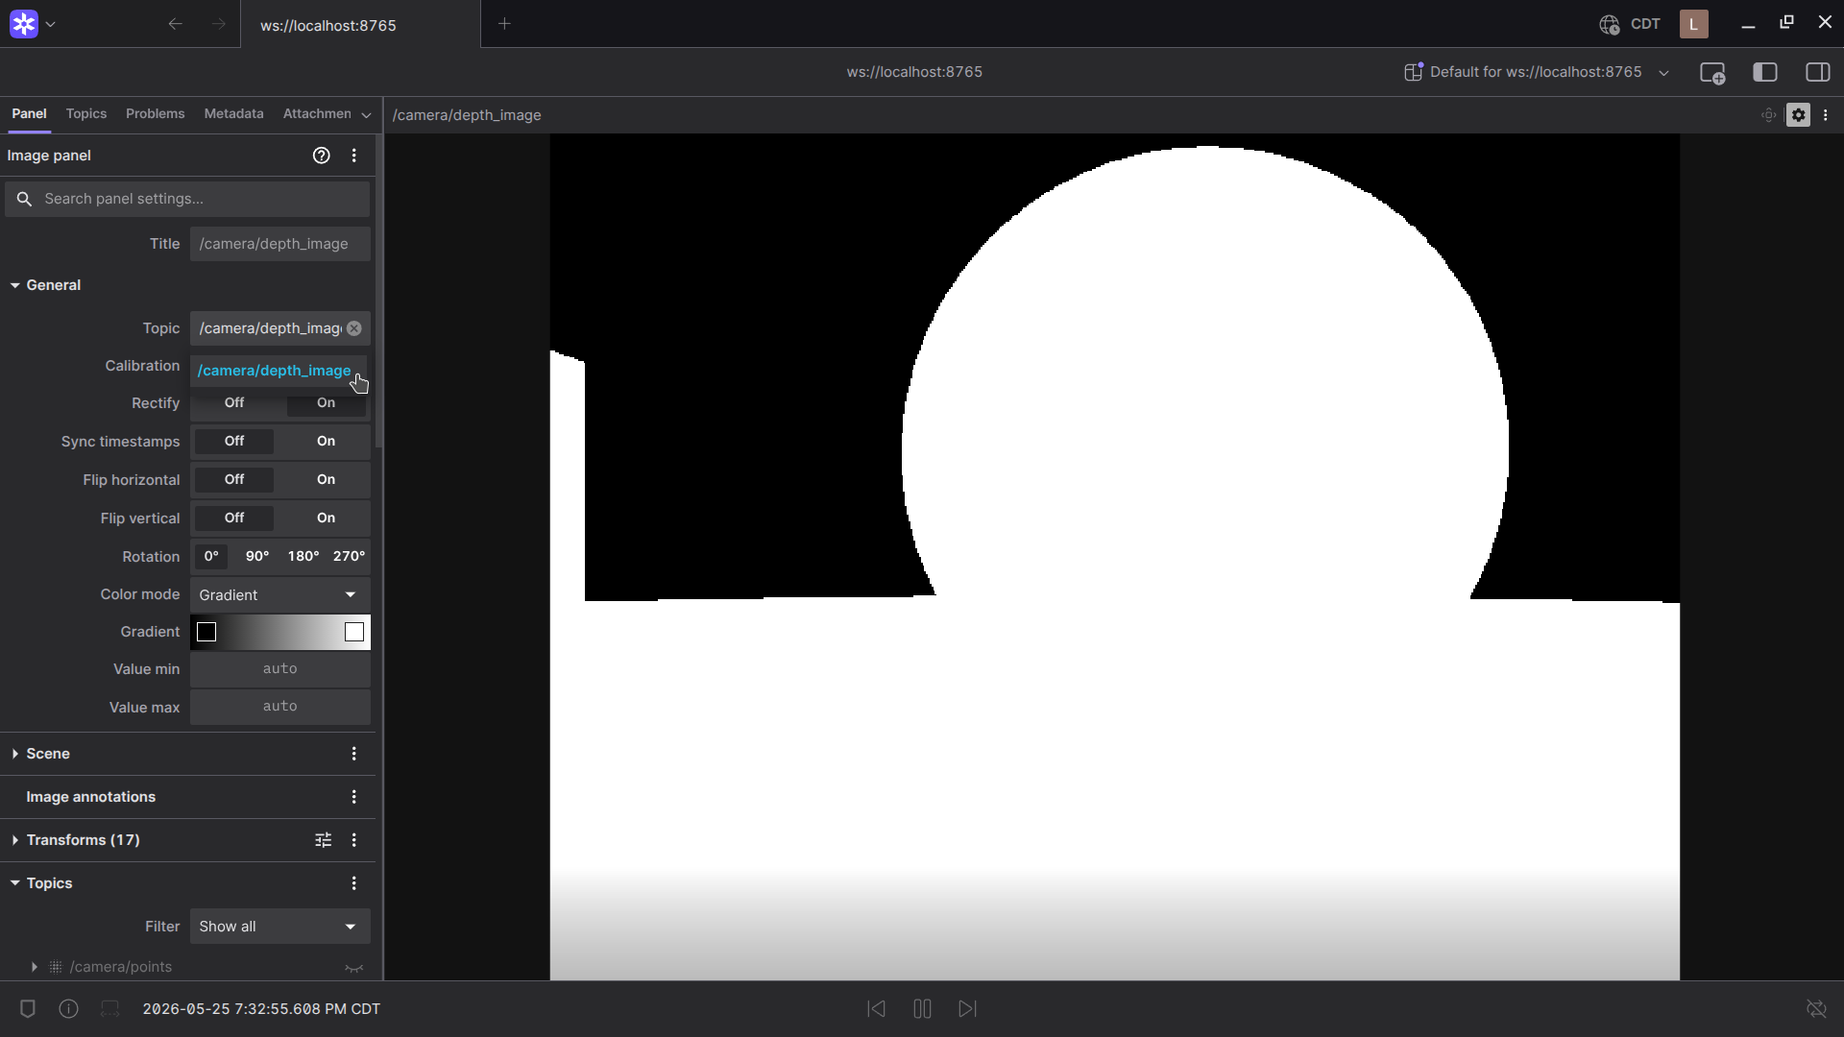Click the white gradient end swatch
Image resolution: width=1844 pixels, height=1037 pixels.
pyautogui.click(x=354, y=632)
